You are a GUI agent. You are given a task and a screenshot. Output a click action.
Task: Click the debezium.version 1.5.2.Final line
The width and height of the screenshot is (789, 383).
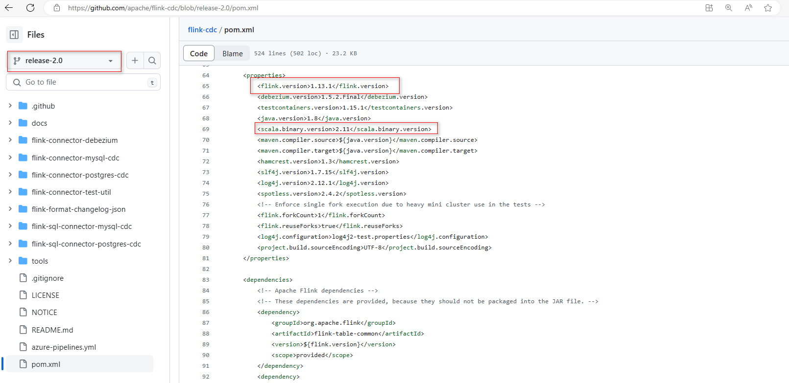tap(342, 97)
